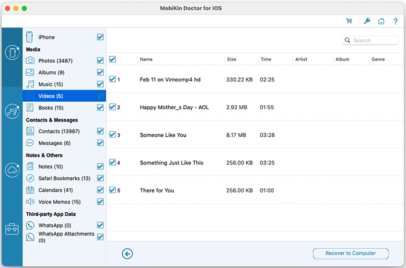Open Voice Memos (15) category
Viewport: 406px width, 268px height.
click(x=59, y=202)
